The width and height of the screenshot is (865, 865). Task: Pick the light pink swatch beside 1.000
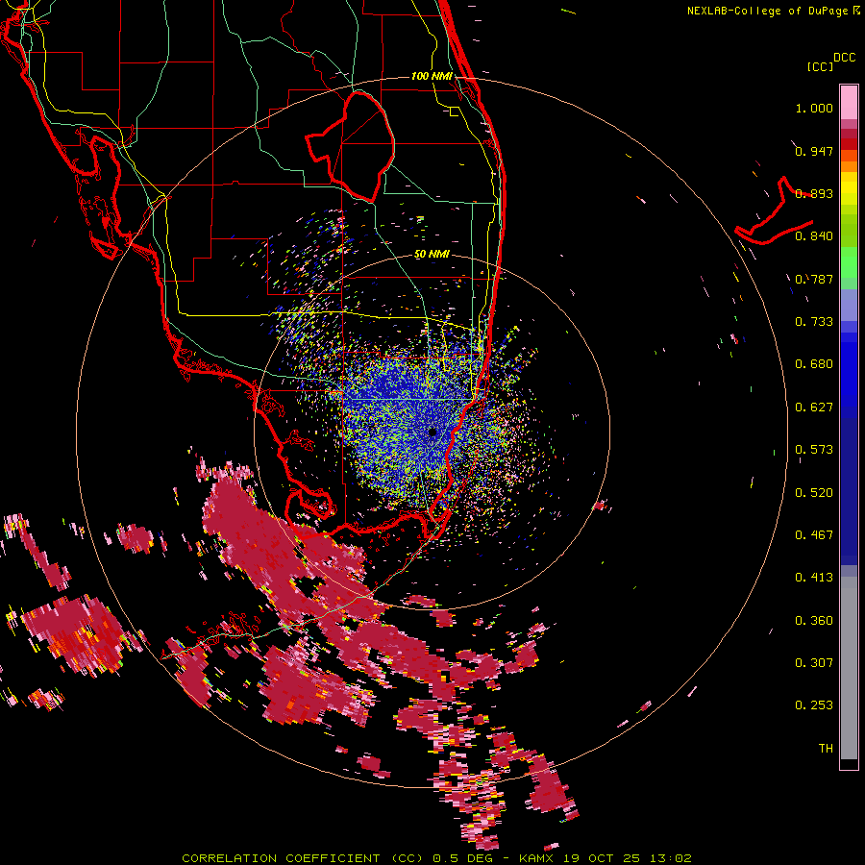849,103
